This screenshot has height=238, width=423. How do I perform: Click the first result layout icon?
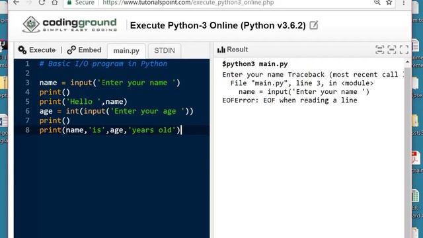tap(379, 50)
